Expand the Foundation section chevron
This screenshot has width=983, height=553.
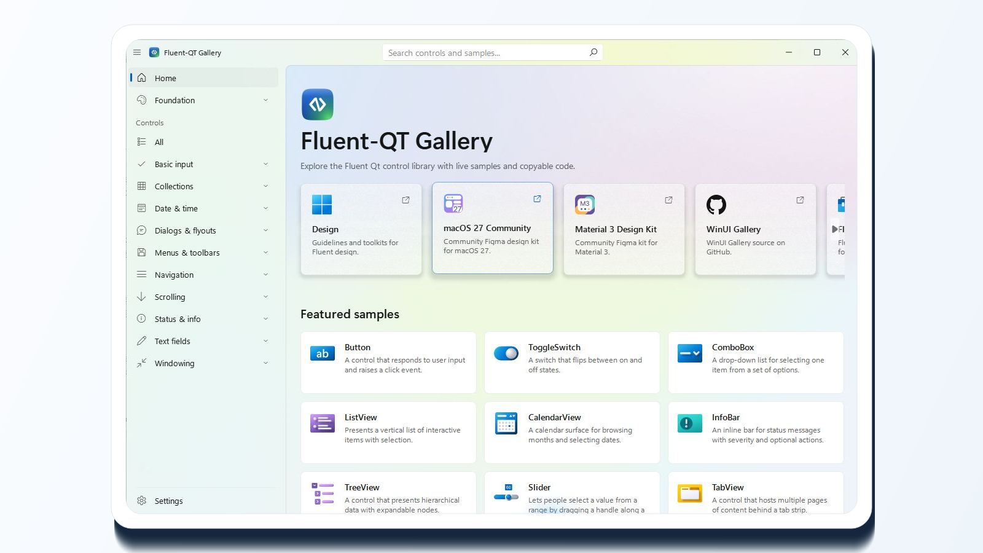(266, 100)
